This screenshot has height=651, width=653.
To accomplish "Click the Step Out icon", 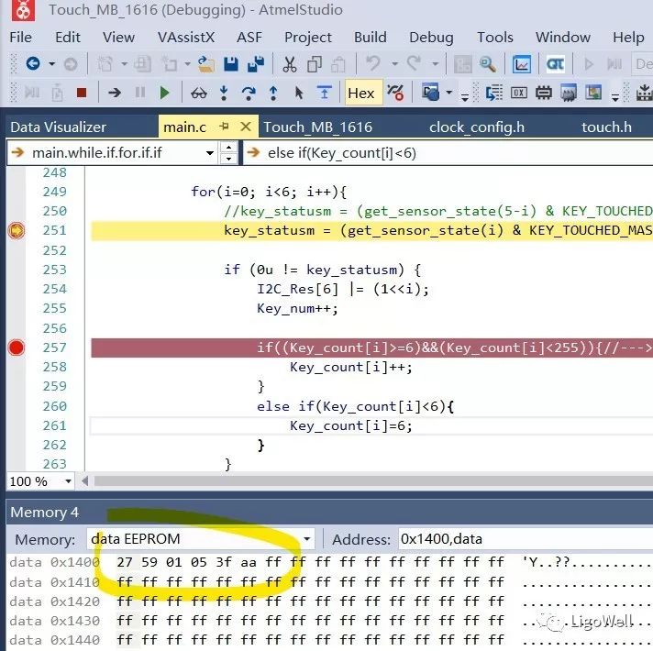I will pos(273,93).
